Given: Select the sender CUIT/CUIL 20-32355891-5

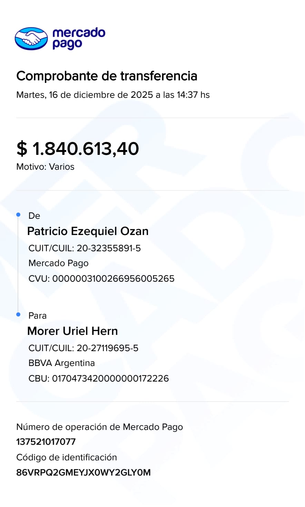Looking at the screenshot, I should 108,248.
